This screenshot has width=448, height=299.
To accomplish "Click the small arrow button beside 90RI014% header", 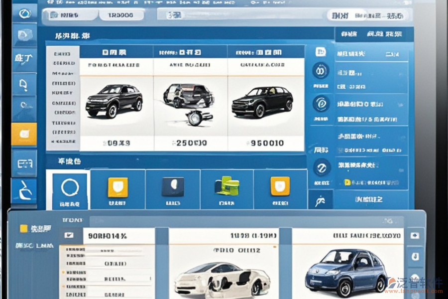I will [x=69, y=235].
